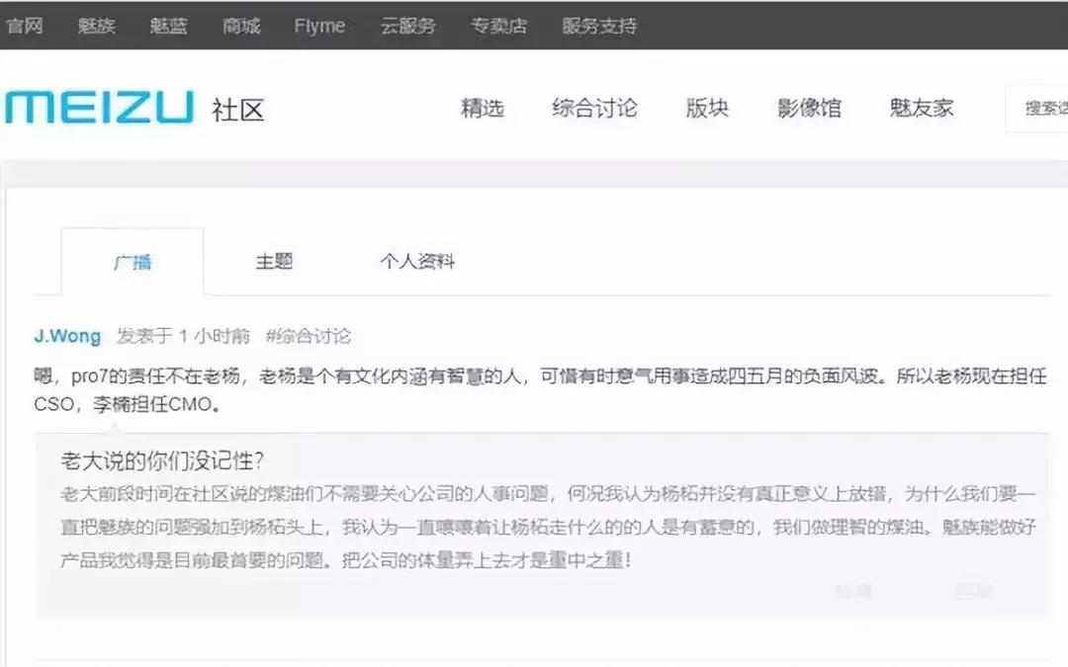1068x667 pixels.
Task: Select 魅族 in the top navigation
Action: point(96,26)
